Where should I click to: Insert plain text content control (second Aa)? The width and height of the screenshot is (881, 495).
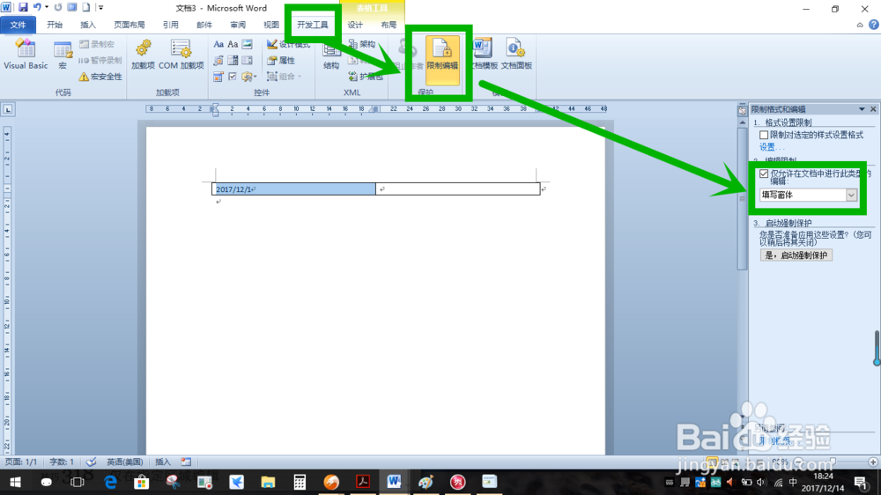click(x=233, y=44)
